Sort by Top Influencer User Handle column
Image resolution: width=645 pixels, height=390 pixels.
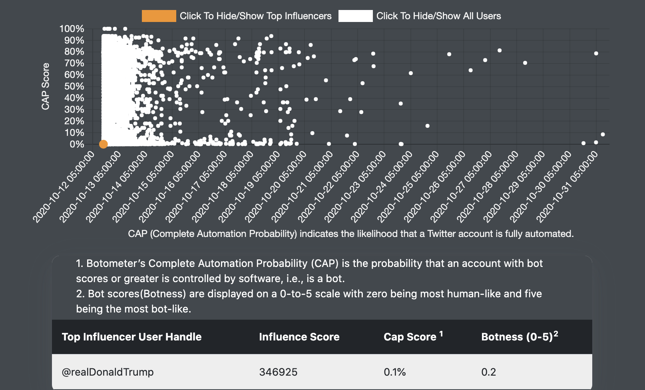tap(131, 337)
